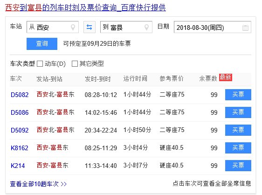Click 买票 button for train D5092
262x195 pixels.
(x=238, y=130)
